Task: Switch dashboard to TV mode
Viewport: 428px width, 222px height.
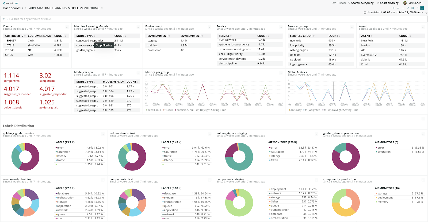Action: [398, 8]
